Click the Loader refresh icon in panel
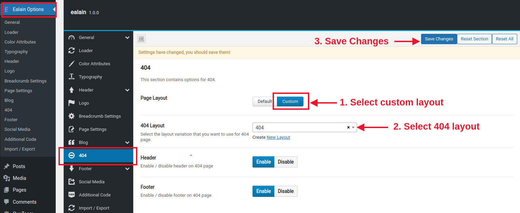The image size is (520, 213). click(72, 51)
